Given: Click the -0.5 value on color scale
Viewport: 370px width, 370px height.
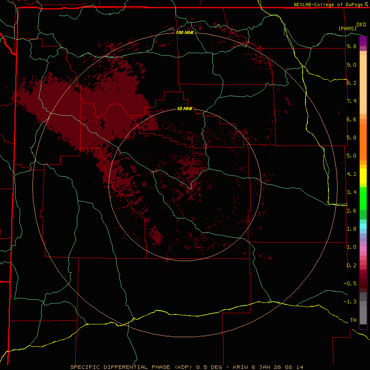Looking at the screenshot, I should [350, 284].
